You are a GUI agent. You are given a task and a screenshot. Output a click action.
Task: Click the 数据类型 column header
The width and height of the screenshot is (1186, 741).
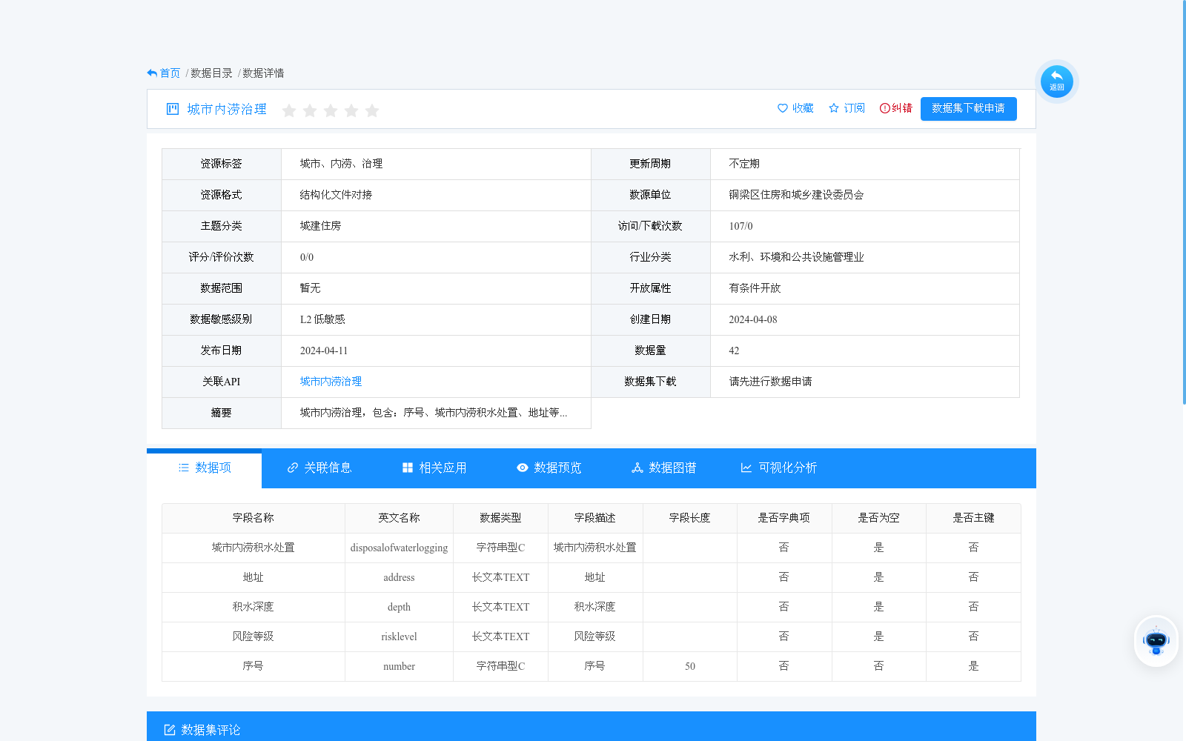click(500, 518)
